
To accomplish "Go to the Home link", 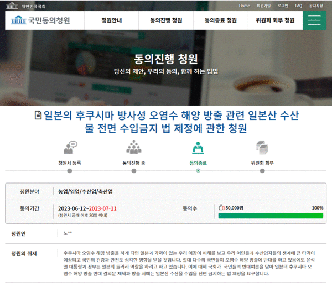I will pos(244,6).
